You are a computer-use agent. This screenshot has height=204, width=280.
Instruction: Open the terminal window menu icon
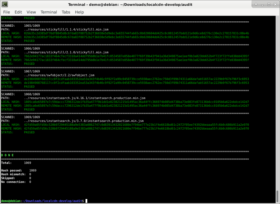pyautogui.click(x=5, y=4)
